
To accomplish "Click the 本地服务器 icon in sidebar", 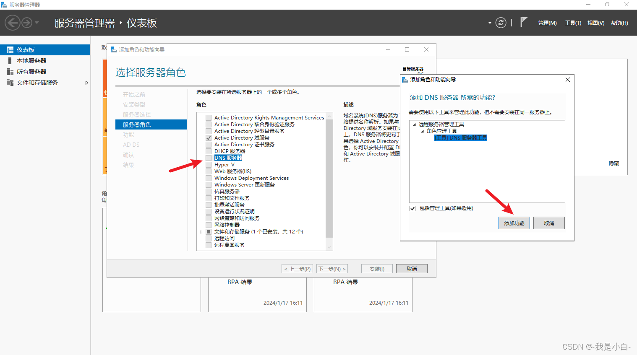I will (10, 61).
